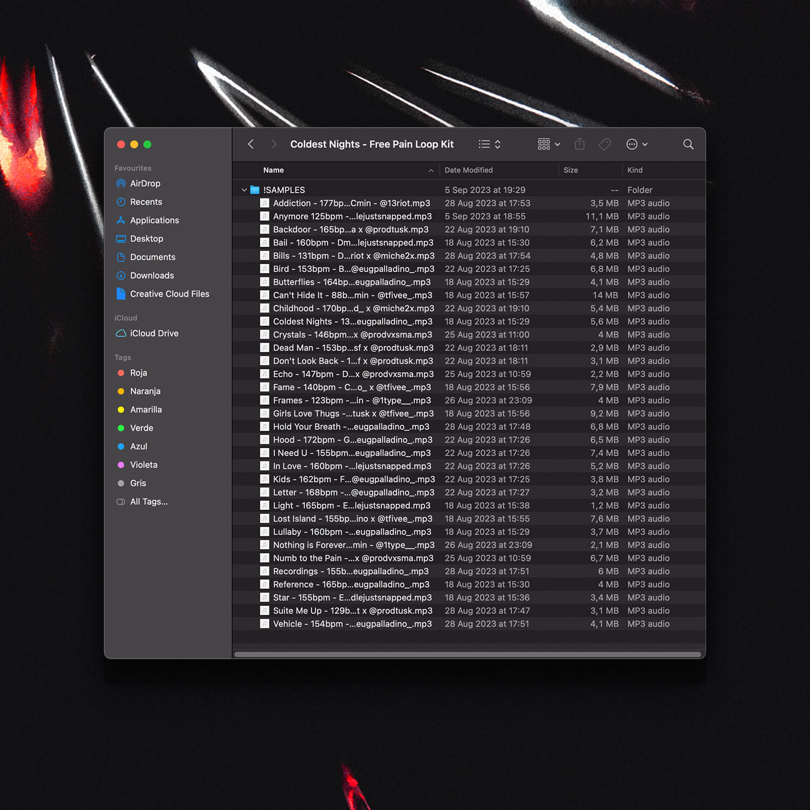Click the Edit Tags toolbar icon
Viewport: 810px width, 810px height.
tap(605, 144)
